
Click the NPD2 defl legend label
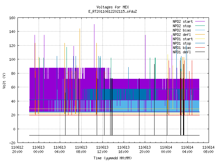[x=182, y=35]
